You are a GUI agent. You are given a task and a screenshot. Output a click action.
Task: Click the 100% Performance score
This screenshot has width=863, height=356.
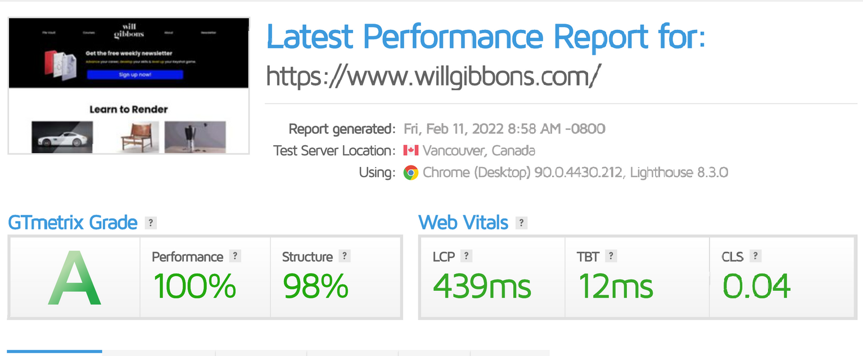(195, 286)
